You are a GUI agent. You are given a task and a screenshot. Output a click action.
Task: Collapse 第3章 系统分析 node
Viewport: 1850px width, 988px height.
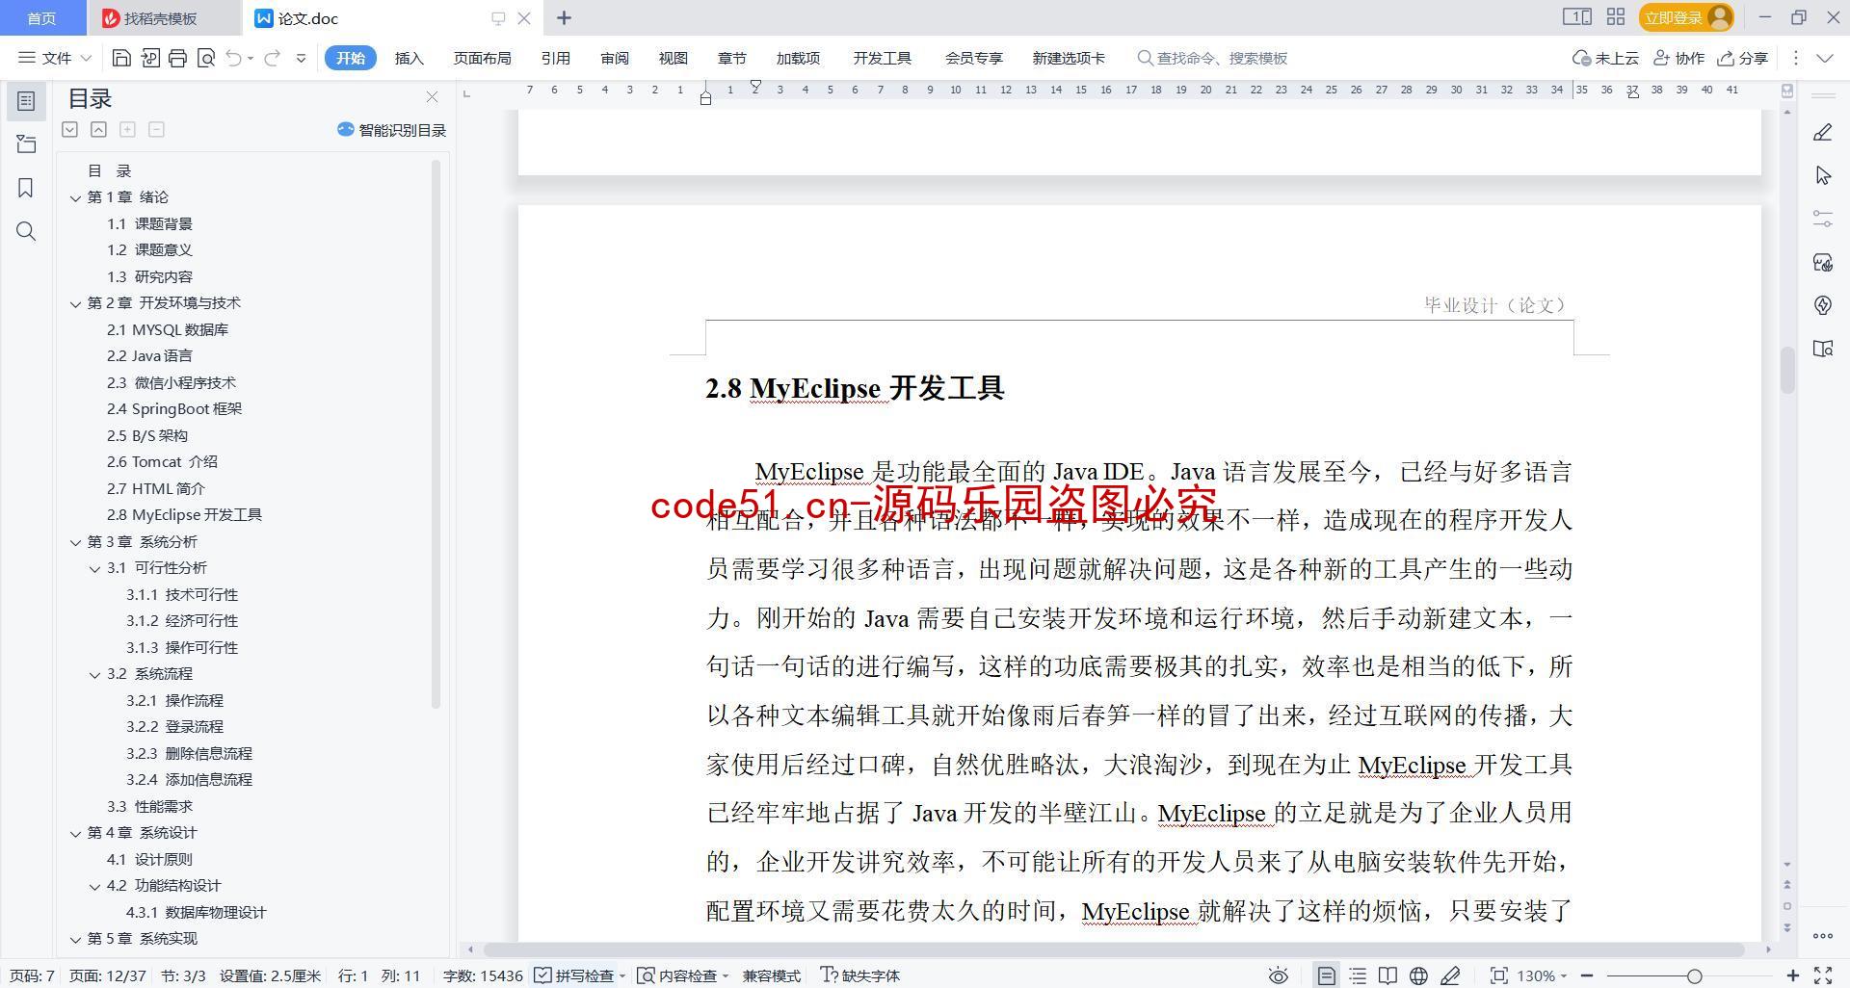(x=75, y=542)
